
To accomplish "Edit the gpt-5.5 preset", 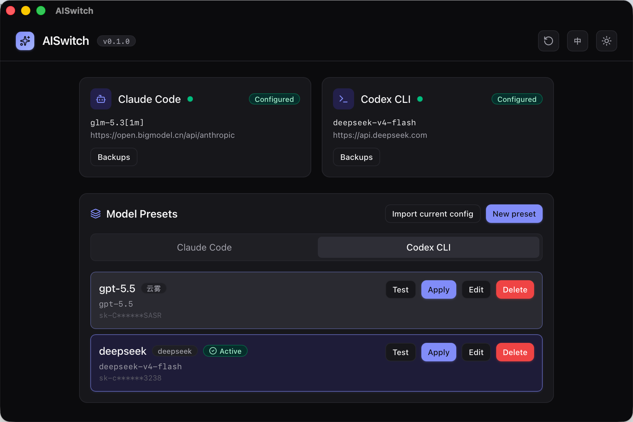I will click(476, 289).
